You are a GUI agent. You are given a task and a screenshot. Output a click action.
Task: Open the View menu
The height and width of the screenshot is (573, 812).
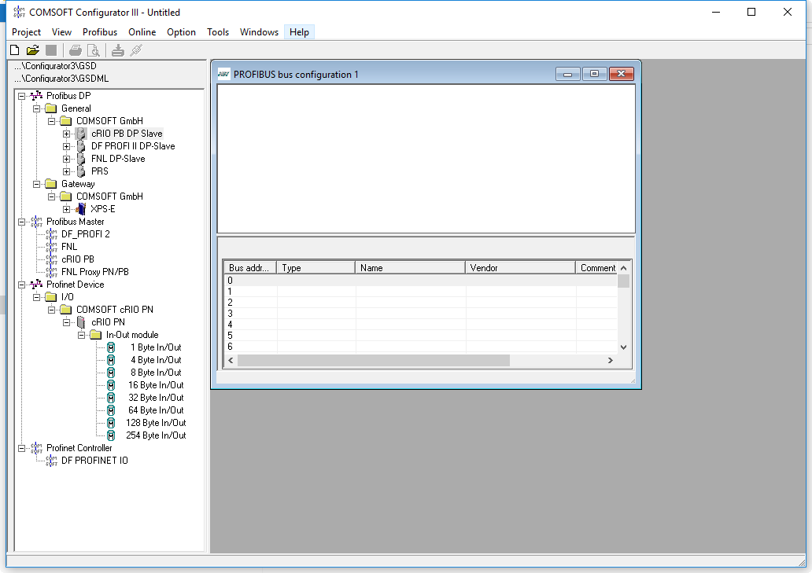click(x=61, y=32)
